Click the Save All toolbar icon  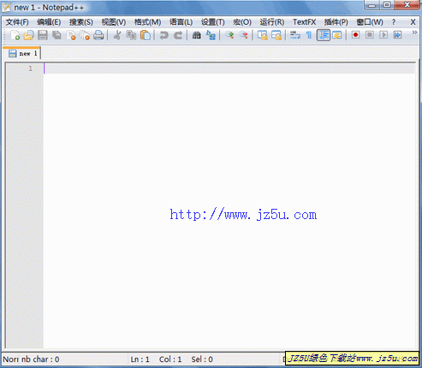(x=56, y=35)
